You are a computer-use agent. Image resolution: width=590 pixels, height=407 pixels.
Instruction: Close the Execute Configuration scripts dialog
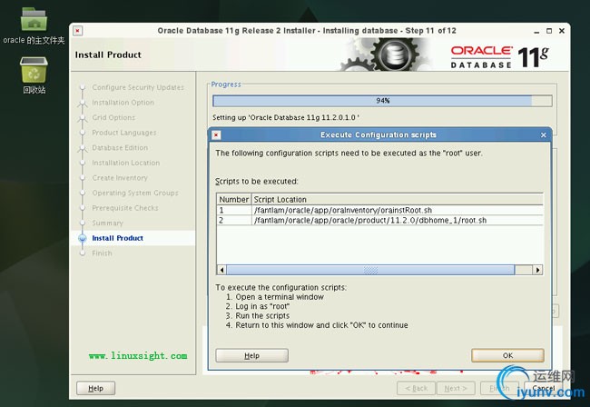544,134
